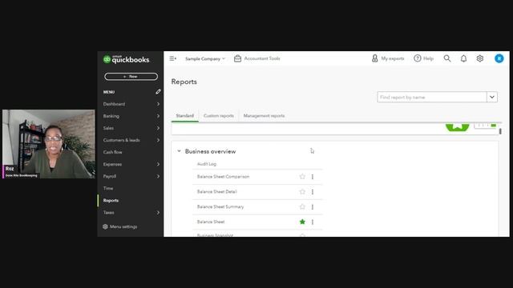Screen dimensions: 513x288
Task: Expand the Taxes menu chevron
Action: click(x=158, y=213)
